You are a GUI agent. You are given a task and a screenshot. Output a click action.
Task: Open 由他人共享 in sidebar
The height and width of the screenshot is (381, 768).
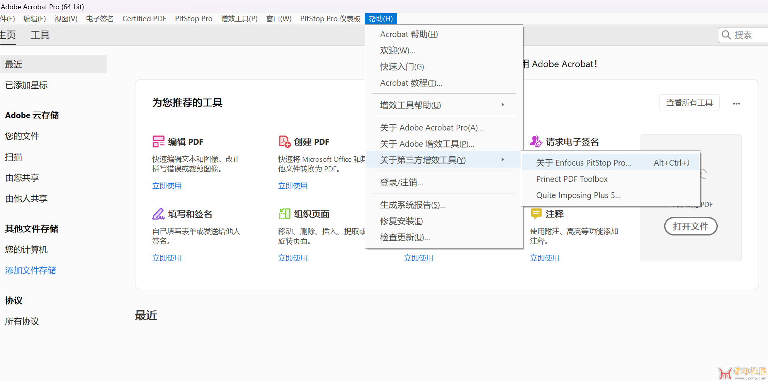[x=26, y=199]
